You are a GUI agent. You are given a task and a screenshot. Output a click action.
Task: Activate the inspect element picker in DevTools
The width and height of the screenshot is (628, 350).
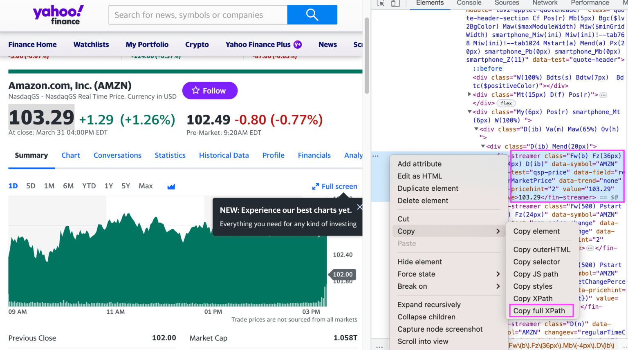380,3
